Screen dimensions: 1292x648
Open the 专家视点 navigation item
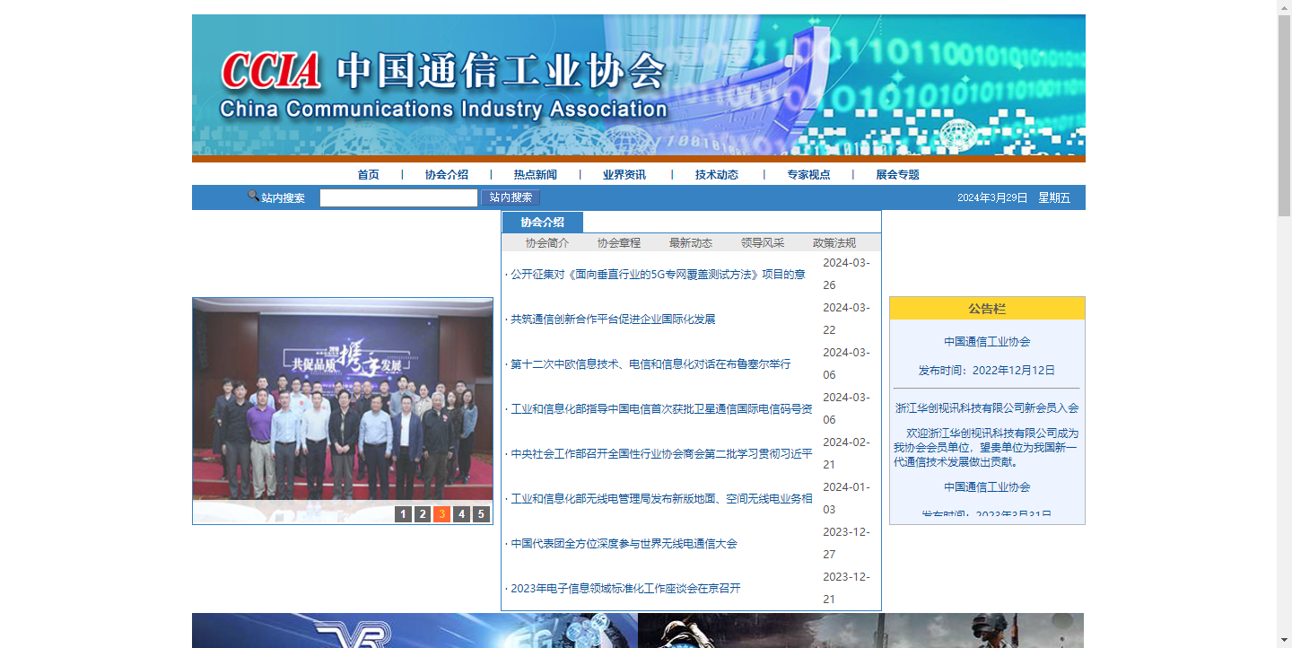pyautogui.click(x=808, y=175)
